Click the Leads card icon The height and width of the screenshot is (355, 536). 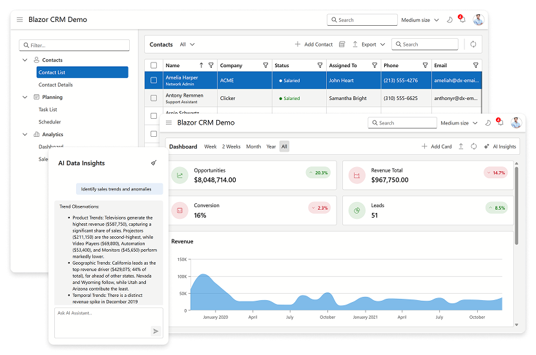pos(357,210)
